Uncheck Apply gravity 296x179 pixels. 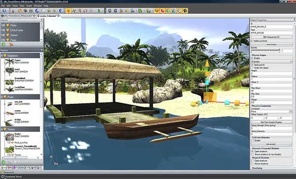click(x=253, y=65)
